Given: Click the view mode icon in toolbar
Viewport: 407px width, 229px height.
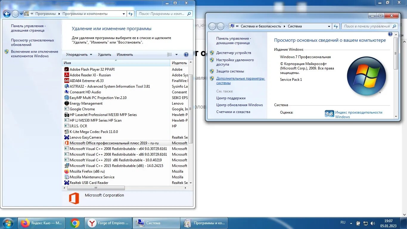Looking at the screenshot, I should (170, 55).
